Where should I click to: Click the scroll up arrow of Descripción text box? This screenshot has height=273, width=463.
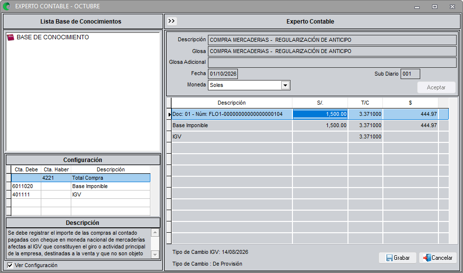155,233
